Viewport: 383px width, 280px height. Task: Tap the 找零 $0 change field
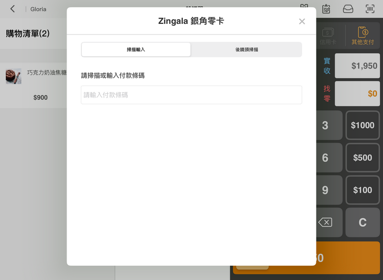coord(357,93)
